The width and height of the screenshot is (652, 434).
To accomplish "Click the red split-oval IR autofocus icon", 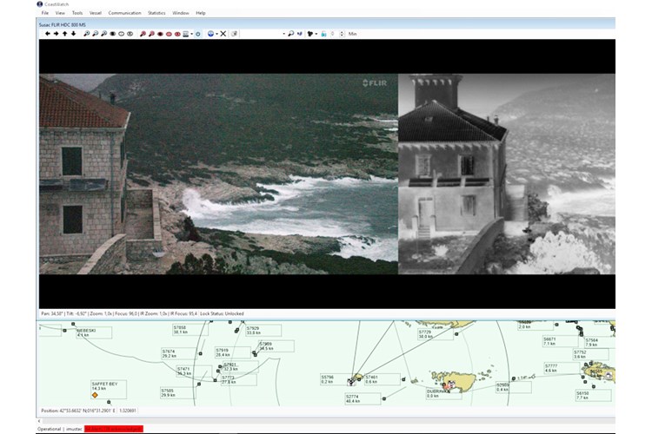I will tap(177, 34).
